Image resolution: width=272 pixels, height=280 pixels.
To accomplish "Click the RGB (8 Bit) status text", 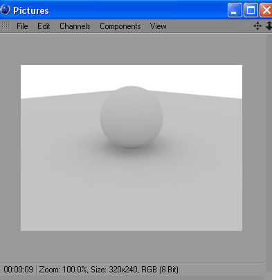I will tap(160, 270).
